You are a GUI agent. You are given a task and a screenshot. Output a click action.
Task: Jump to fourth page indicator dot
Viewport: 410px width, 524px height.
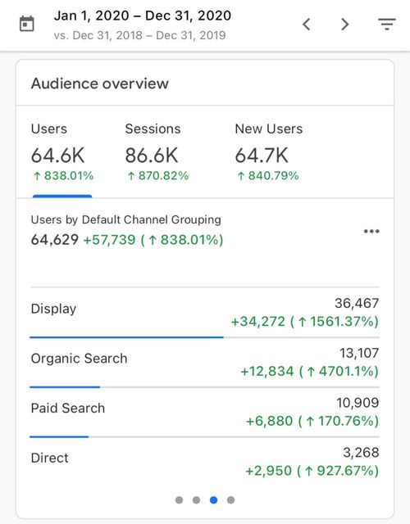click(x=231, y=500)
